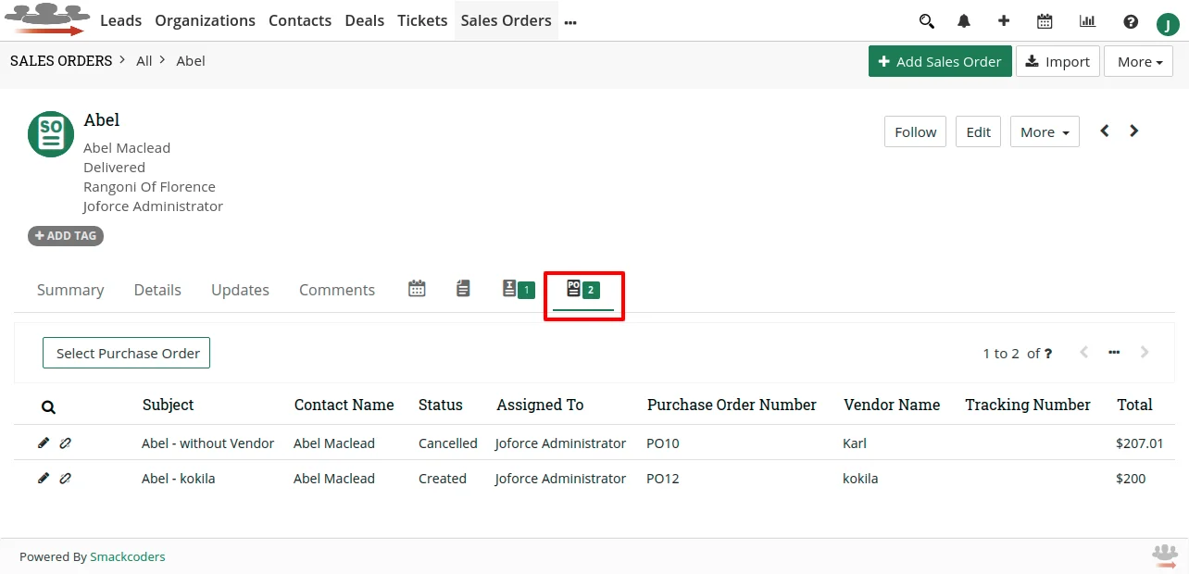This screenshot has height=574, width=1189.
Task: Open the pagination ellipsis control
Action: 1114,353
